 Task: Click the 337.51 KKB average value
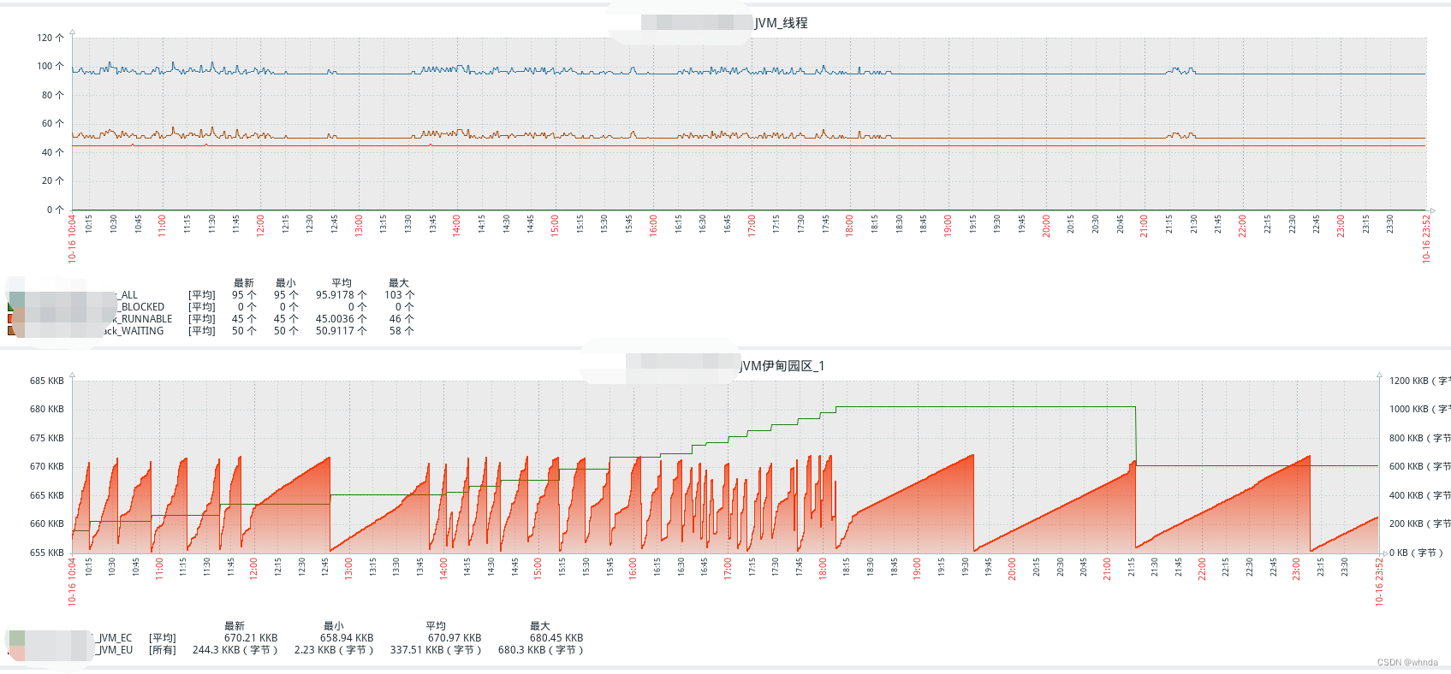437,650
